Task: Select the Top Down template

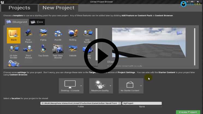Action: 43,51
